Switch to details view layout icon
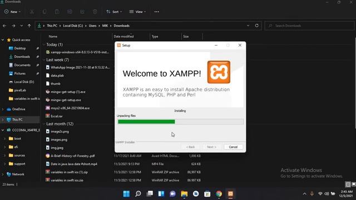This screenshot has width=356, height=200. pyautogui.click(x=348, y=184)
